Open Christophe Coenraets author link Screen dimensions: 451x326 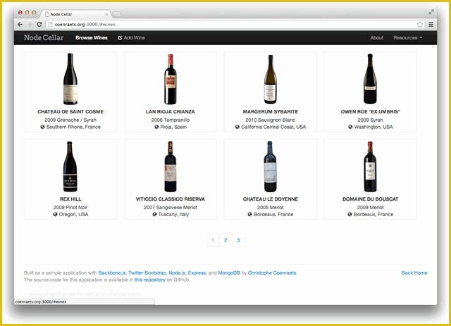pyautogui.click(x=272, y=272)
